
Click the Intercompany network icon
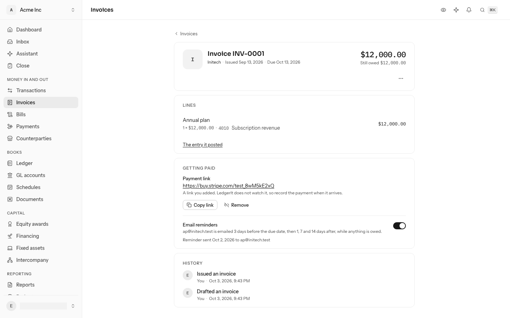pos(10,260)
